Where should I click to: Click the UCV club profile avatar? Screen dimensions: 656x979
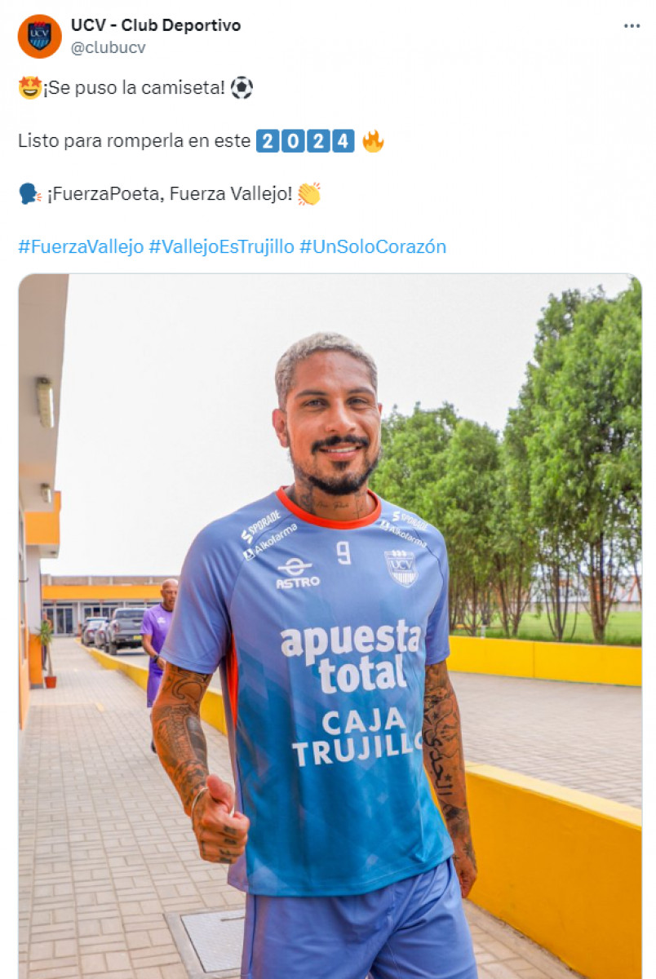click(39, 36)
